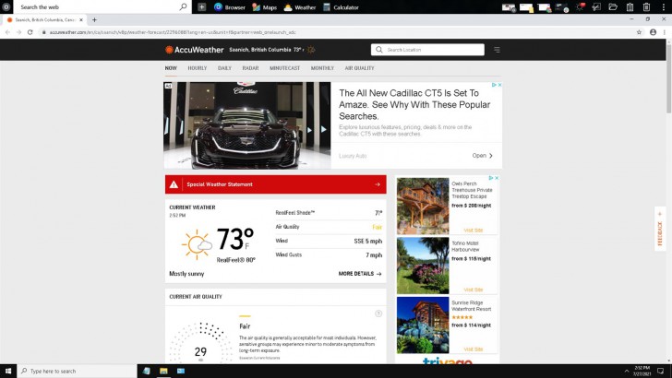
Task: Click Visit Site for Sunrise Ridge Waterfront Resort
Action: [474, 349]
